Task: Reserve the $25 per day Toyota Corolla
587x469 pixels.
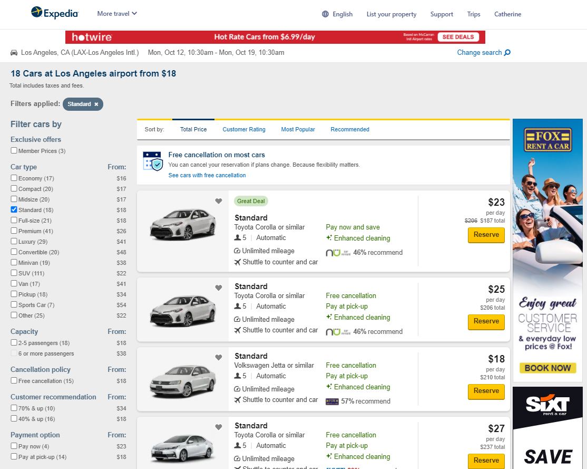Action: [486, 322]
